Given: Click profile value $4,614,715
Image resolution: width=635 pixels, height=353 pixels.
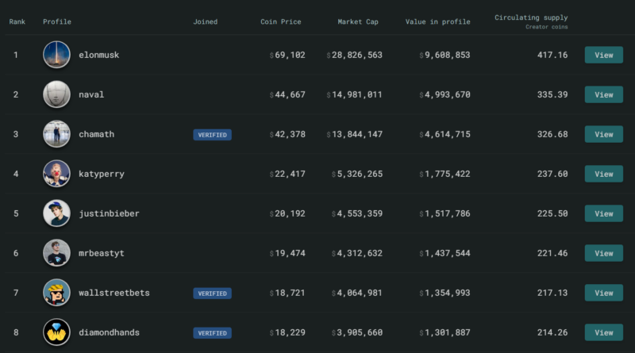Looking at the screenshot, I should pyautogui.click(x=444, y=134).
